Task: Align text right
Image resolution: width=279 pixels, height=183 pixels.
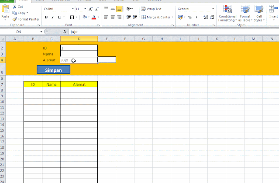Action: [119, 17]
